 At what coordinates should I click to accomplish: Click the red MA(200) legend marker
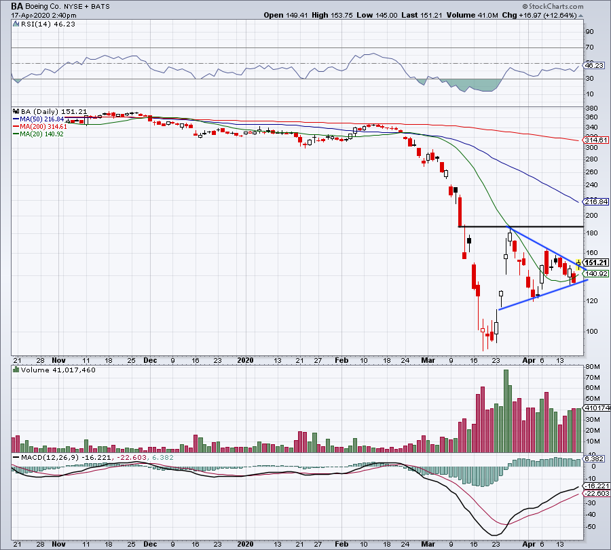(x=16, y=126)
